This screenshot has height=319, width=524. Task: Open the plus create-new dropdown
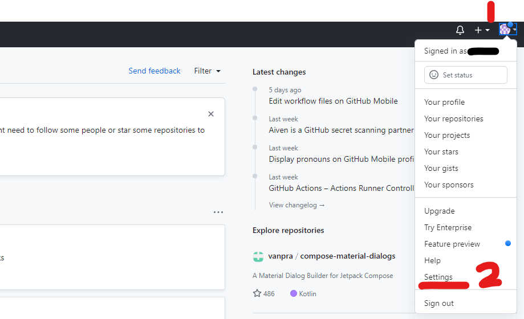(x=482, y=30)
